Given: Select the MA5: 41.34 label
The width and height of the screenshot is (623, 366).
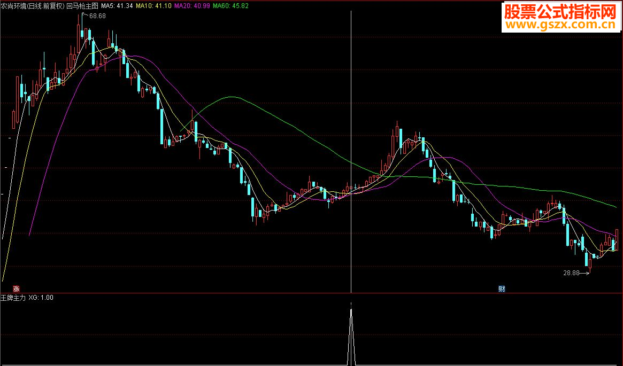Looking at the screenshot, I should (x=117, y=6).
